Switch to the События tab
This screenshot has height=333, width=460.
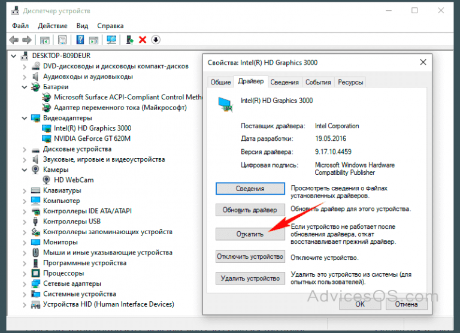tap(318, 82)
